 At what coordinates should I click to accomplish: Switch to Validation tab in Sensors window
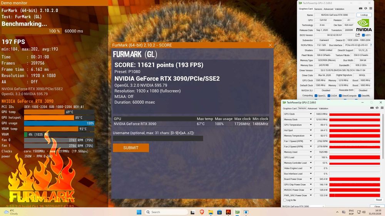coord(323,108)
